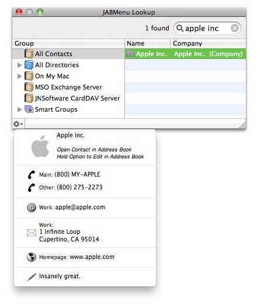Click the Group column header

click(68, 43)
